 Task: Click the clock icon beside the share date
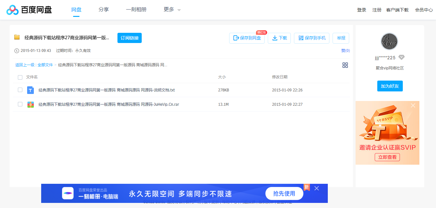16,50
